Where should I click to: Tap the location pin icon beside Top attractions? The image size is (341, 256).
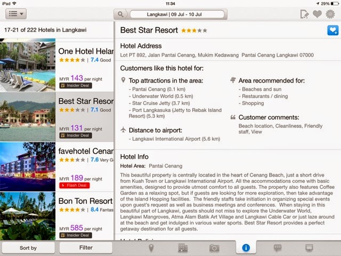[x=123, y=80]
